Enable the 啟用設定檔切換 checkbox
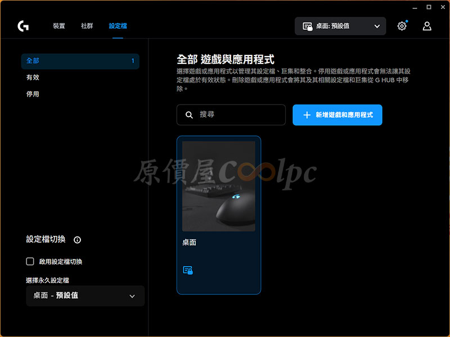The image size is (450, 337). point(30,262)
